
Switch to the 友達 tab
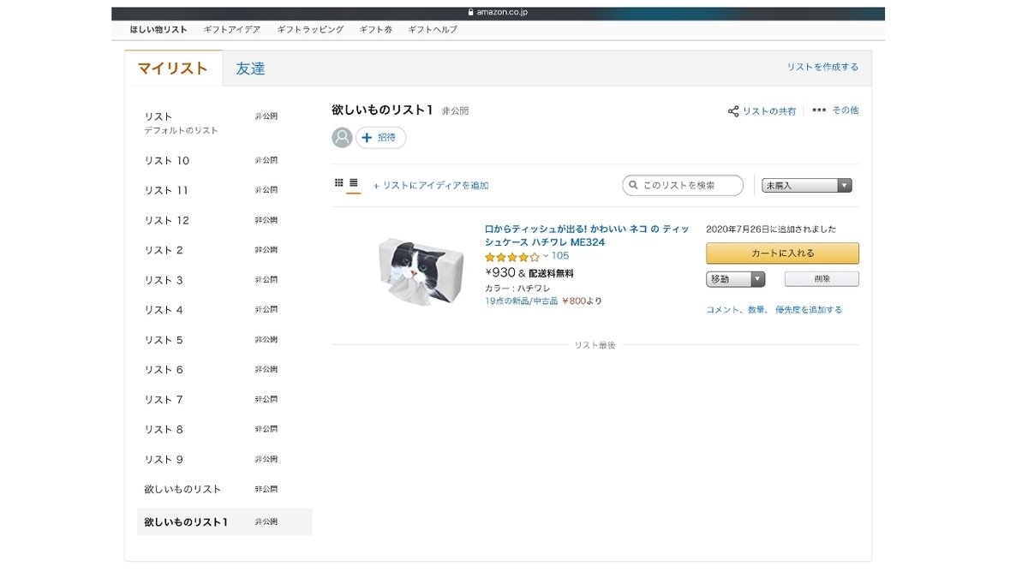250,69
